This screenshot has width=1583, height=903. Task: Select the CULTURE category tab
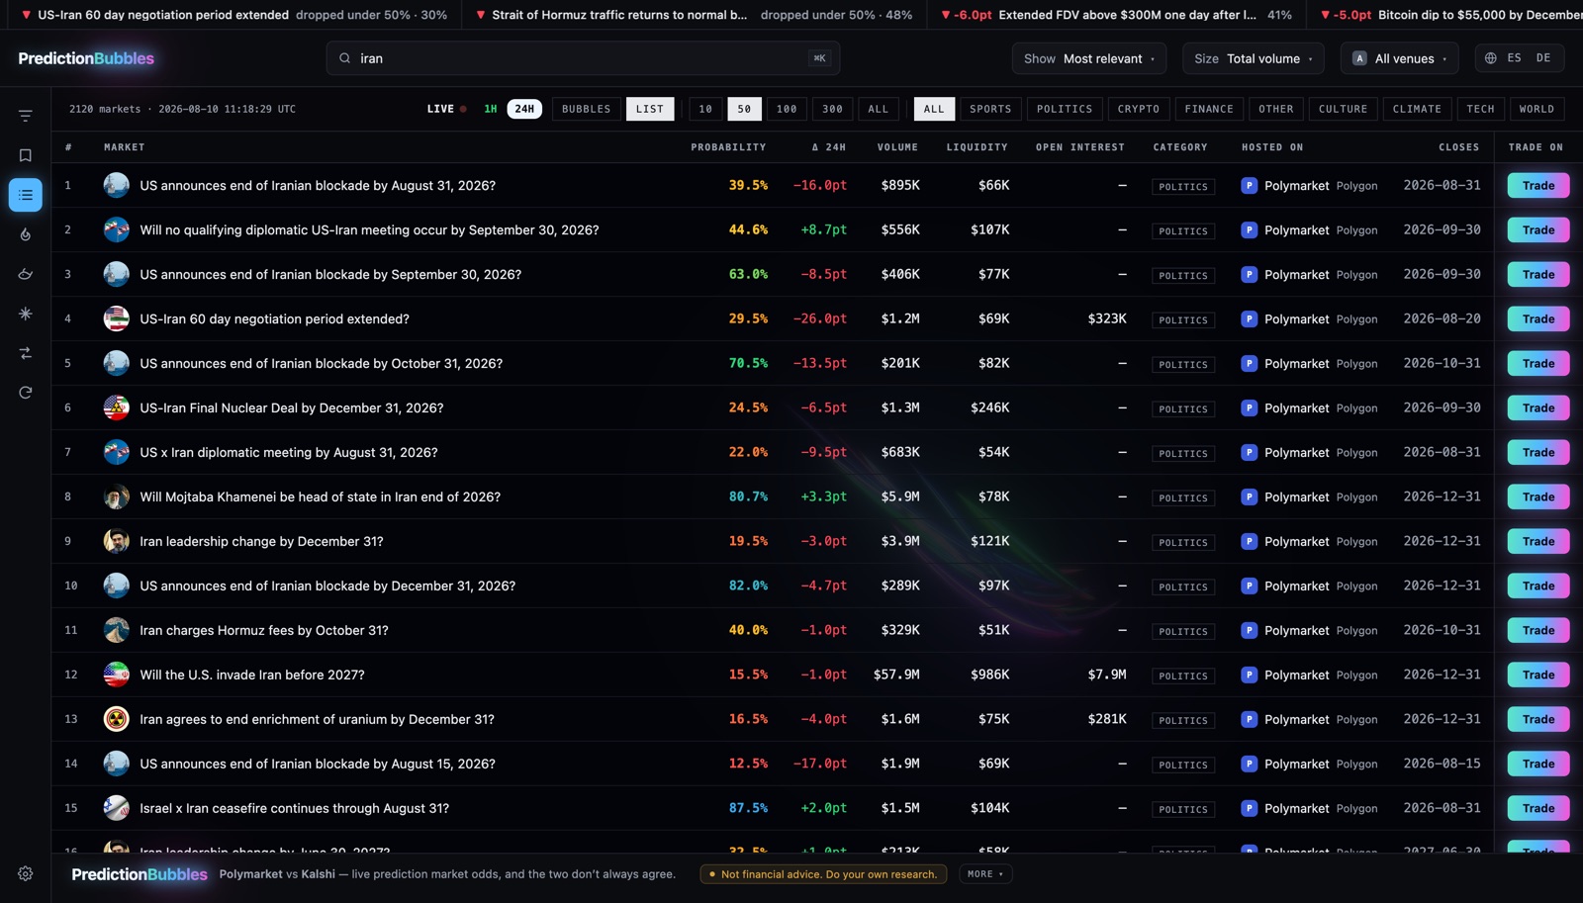click(x=1343, y=109)
